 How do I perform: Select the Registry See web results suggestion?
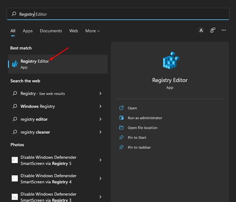click(x=42, y=94)
